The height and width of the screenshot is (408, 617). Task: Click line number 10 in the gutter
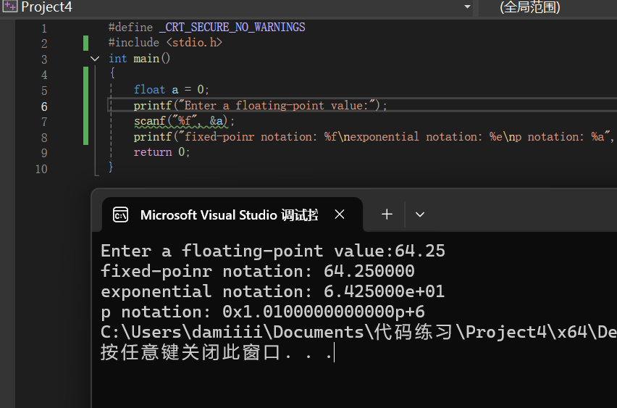(41, 168)
